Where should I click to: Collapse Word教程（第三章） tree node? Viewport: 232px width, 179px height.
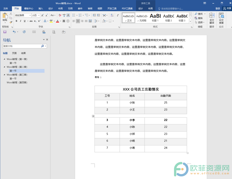coord(4,75)
